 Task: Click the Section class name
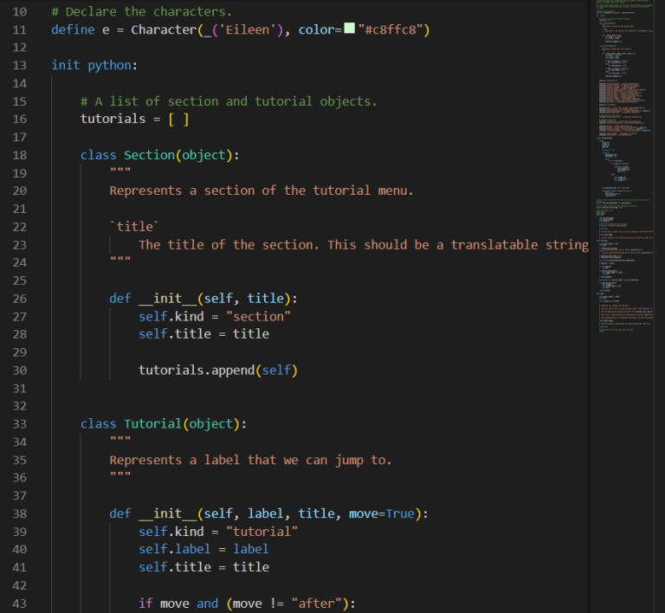coord(149,155)
